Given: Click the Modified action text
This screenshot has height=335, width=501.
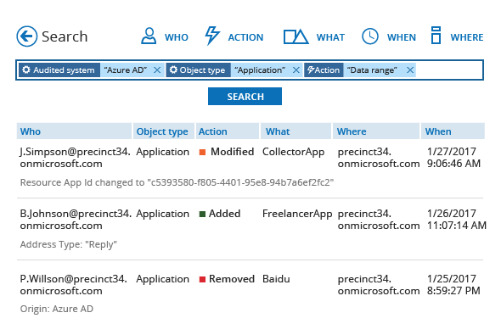Looking at the screenshot, I should pos(233,152).
